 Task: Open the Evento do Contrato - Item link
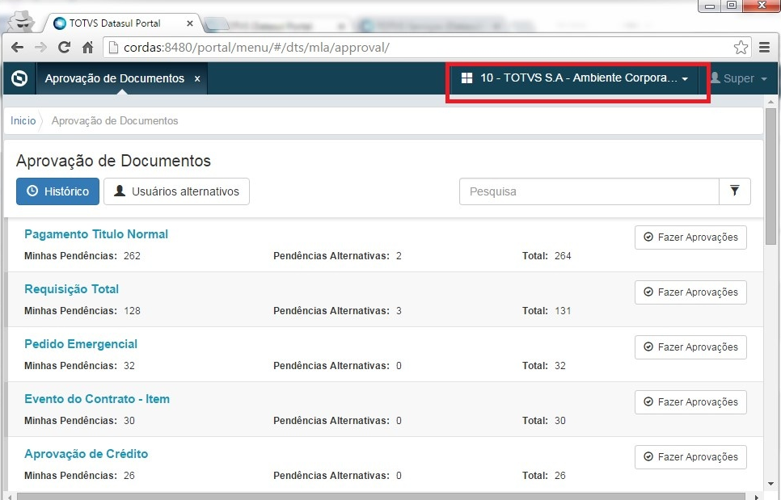(97, 399)
